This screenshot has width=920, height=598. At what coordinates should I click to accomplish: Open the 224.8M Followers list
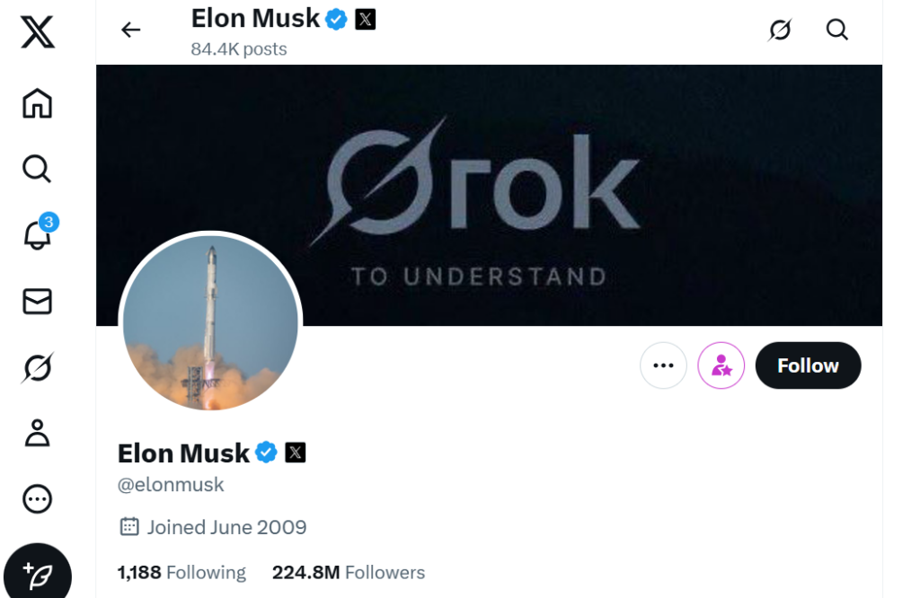pyautogui.click(x=349, y=572)
